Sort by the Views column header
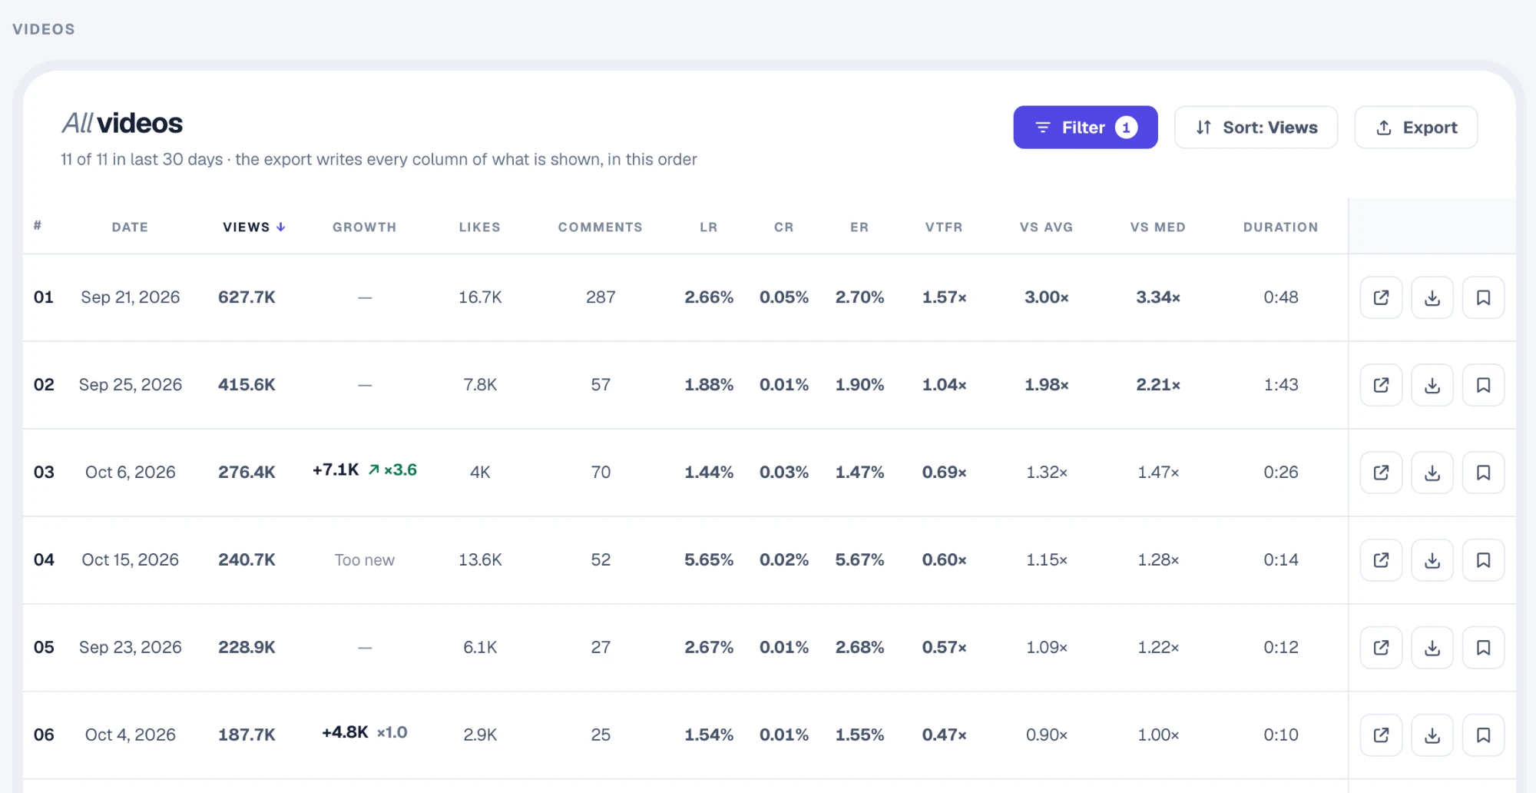Screen dimensions: 1536x793 click(253, 227)
